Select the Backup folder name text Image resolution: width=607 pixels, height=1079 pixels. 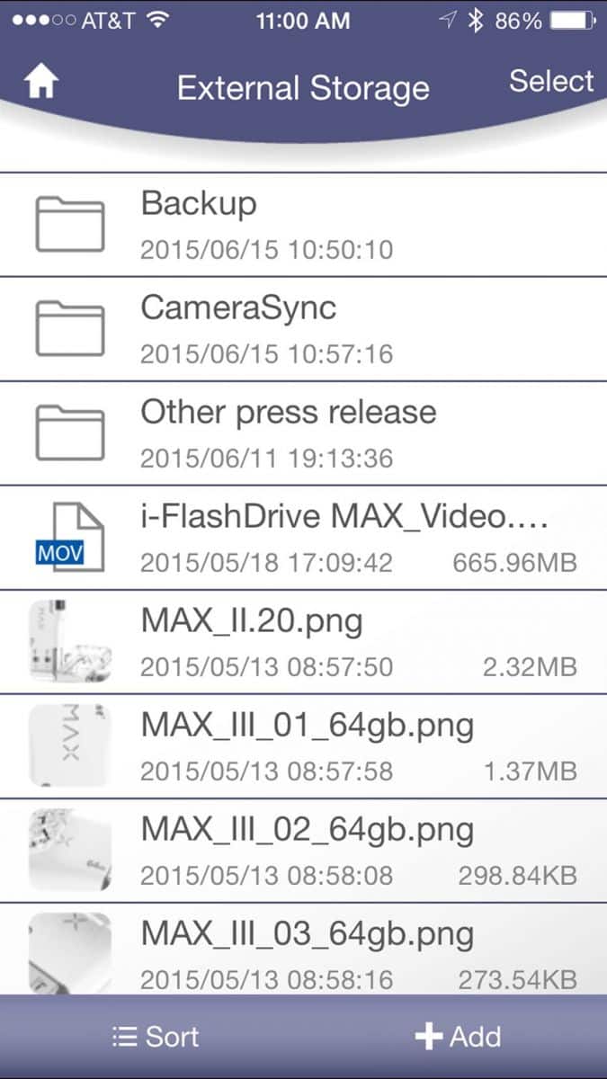click(199, 204)
